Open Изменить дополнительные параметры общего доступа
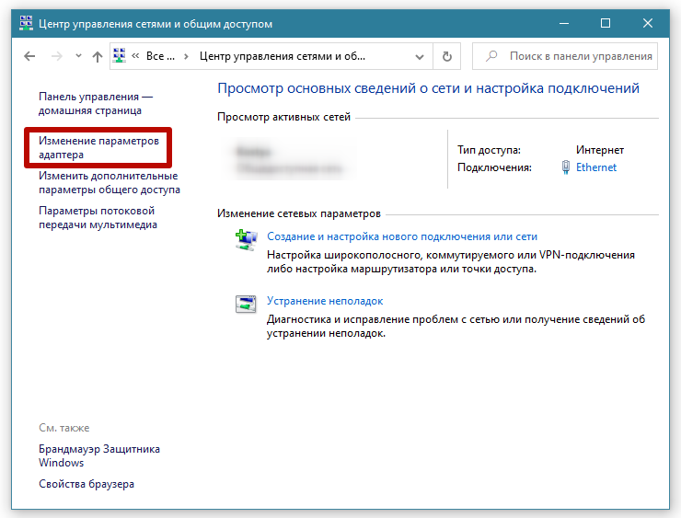The height and width of the screenshot is (518, 681). tap(109, 182)
